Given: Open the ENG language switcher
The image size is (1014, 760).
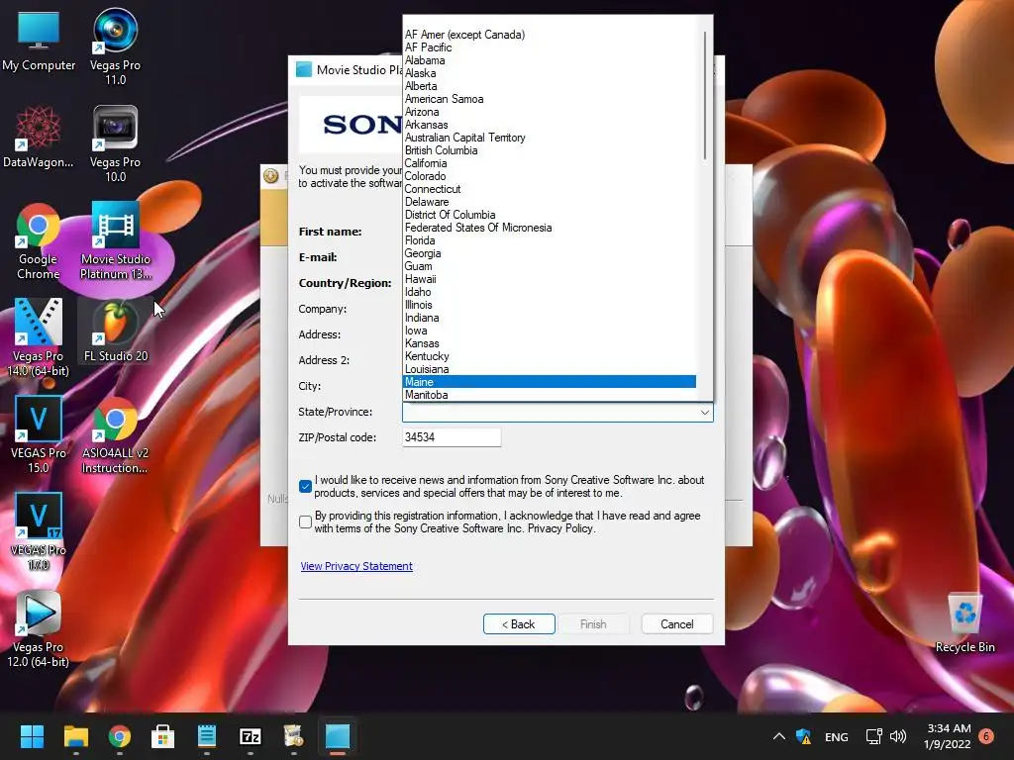Looking at the screenshot, I should pos(836,736).
